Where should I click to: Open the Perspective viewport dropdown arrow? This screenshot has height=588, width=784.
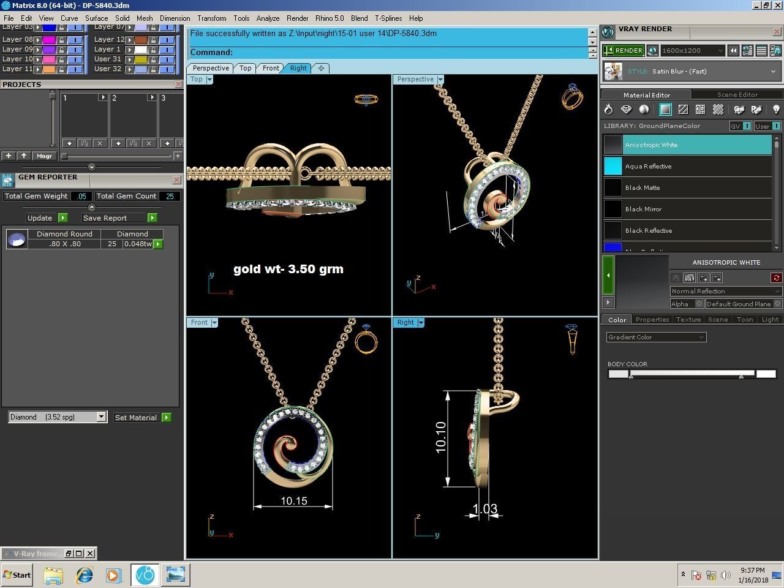pos(440,80)
